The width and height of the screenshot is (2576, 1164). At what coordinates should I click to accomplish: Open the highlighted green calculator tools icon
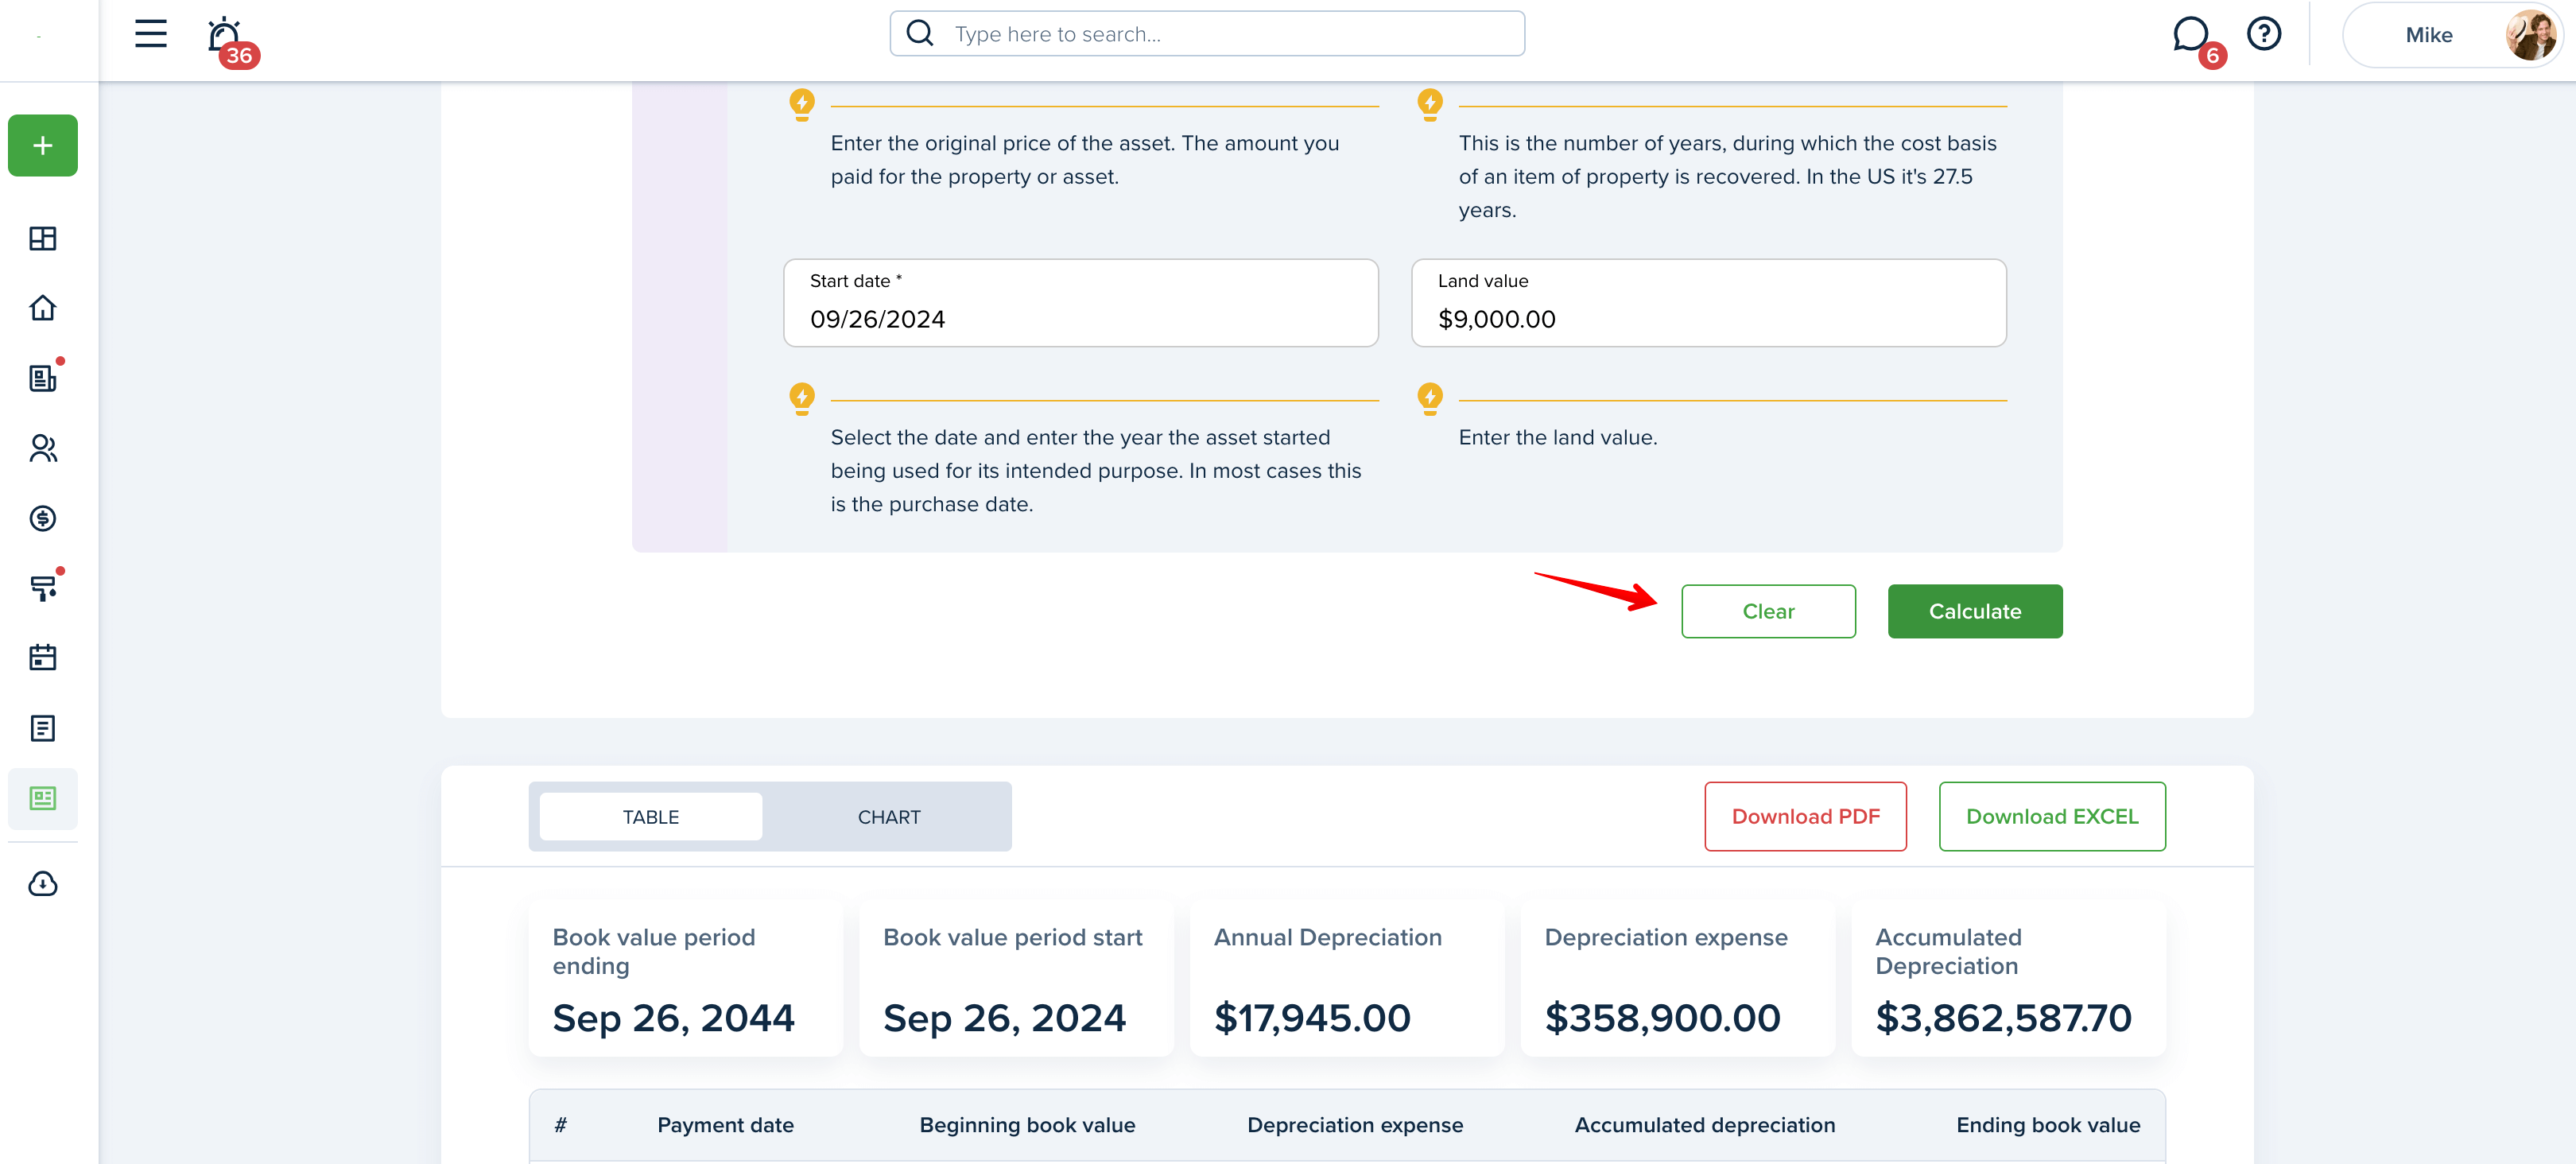pos(43,798)
